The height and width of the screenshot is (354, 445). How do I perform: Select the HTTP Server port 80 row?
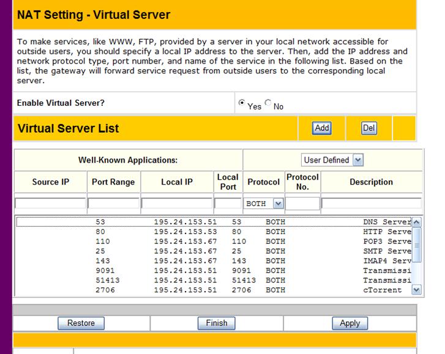click(214, 232)
